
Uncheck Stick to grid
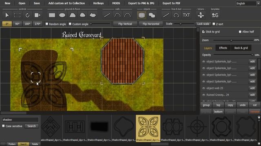203,32
